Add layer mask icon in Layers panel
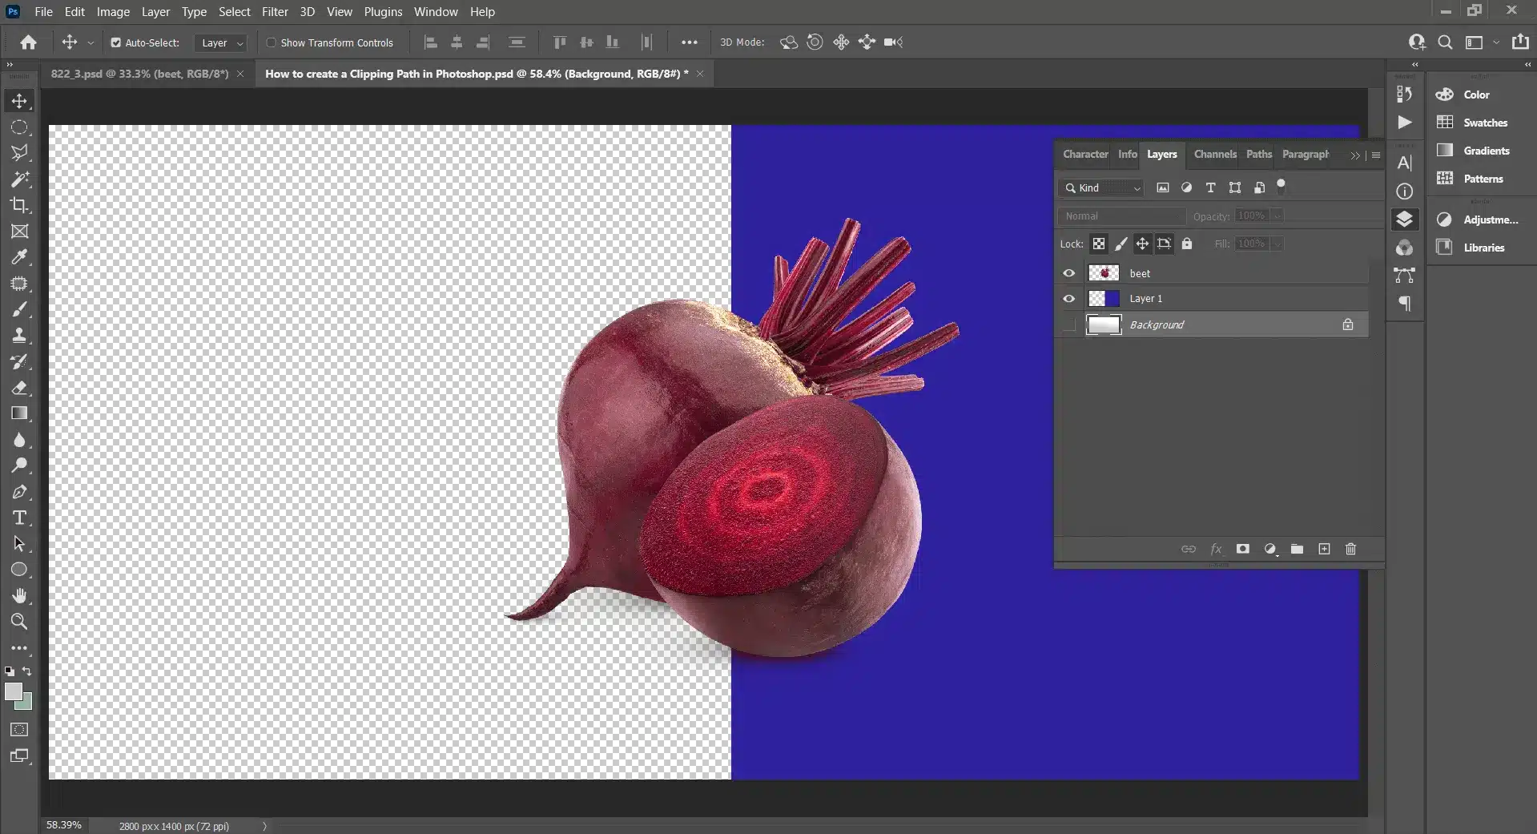This screenshot has width=1537, height=834. click(1242, 549)
